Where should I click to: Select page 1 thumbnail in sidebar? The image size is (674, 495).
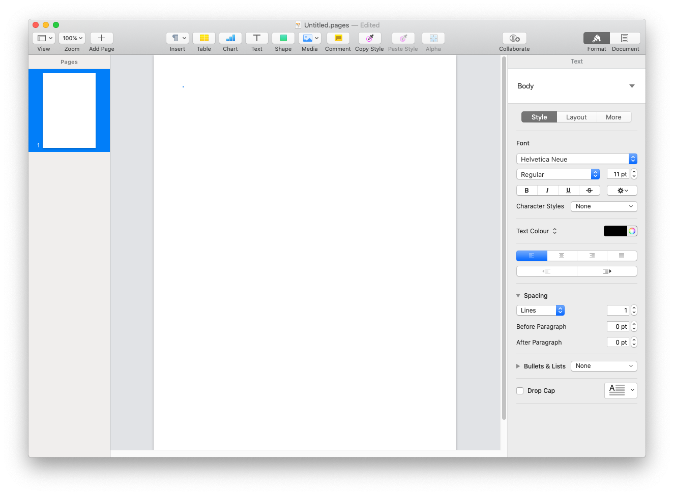(69, 110)
